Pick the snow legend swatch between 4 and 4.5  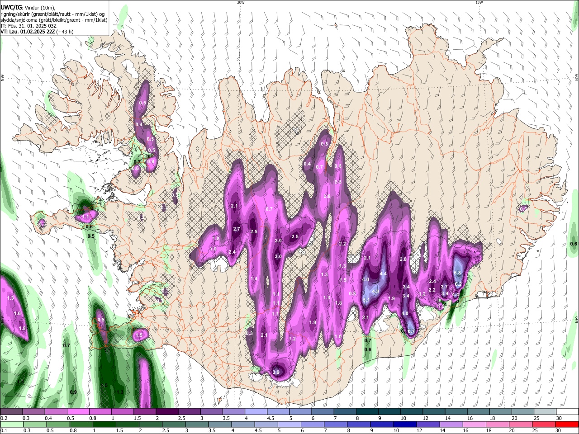[256, 412]
